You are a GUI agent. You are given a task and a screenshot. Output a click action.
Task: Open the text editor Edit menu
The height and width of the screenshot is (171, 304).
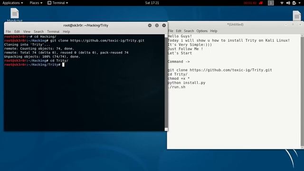click(x=179, y=31)
